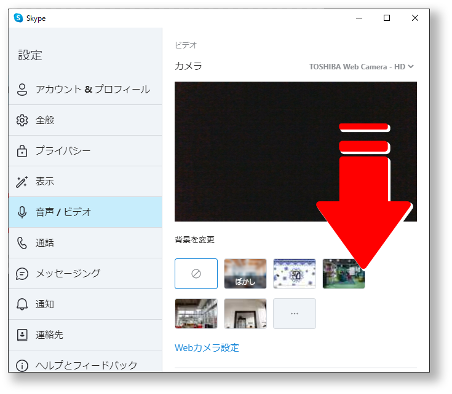Viewport: 452px width, 394px height.
Task: Click the カメラ label
Action: pos(188,66)
